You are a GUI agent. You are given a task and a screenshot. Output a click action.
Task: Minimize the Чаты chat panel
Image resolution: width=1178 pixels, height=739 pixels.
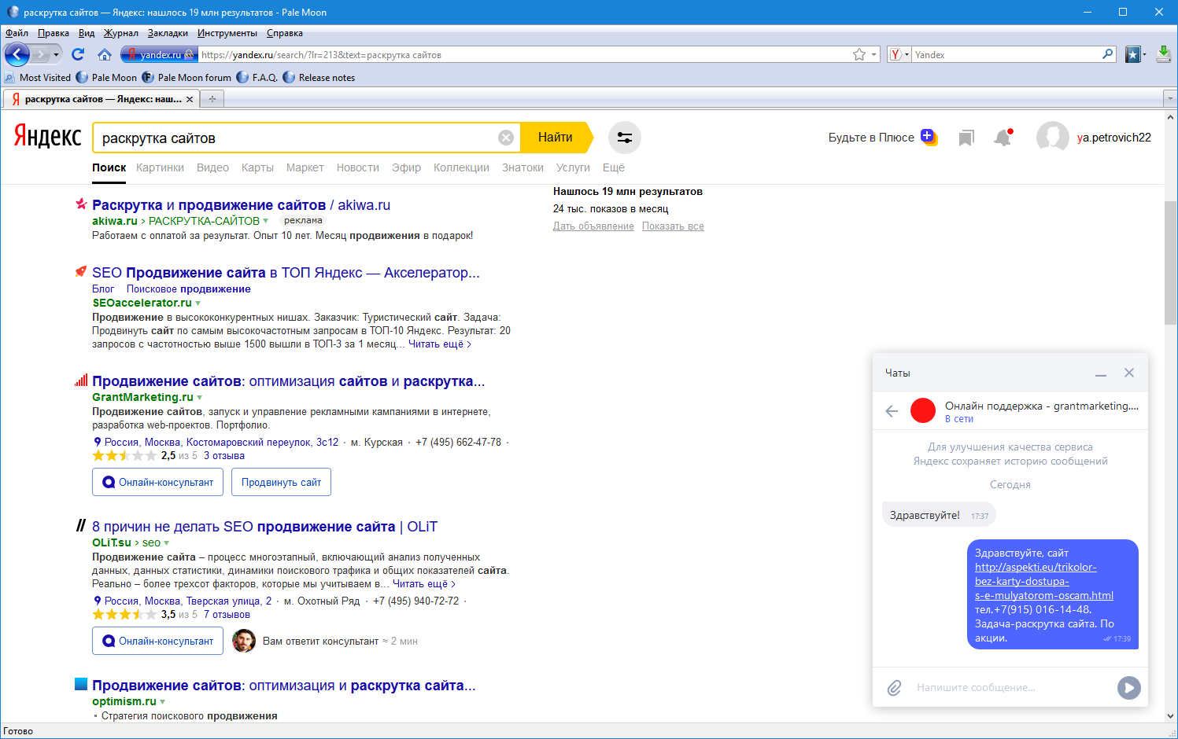point(1101,373)
